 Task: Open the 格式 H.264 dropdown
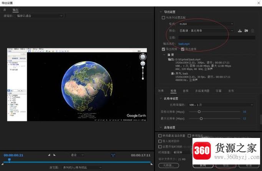[206, 24]
